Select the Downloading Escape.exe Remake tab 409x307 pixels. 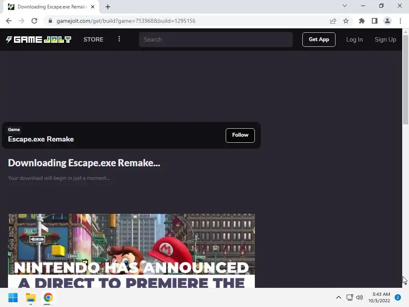click(x=51, y=7)
